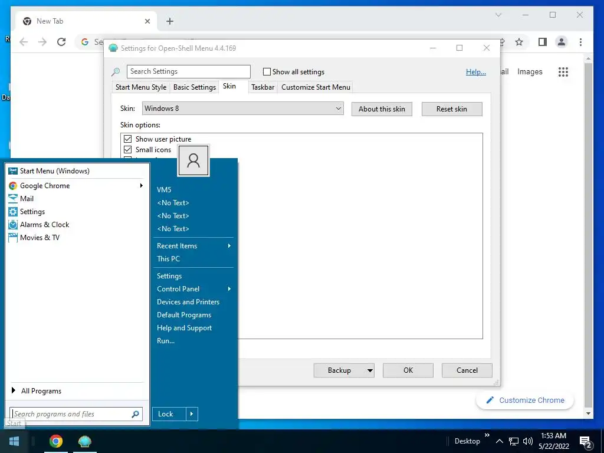Open Alarms & Clock app icon
The image size is (604, 453).
click(13, 225)
